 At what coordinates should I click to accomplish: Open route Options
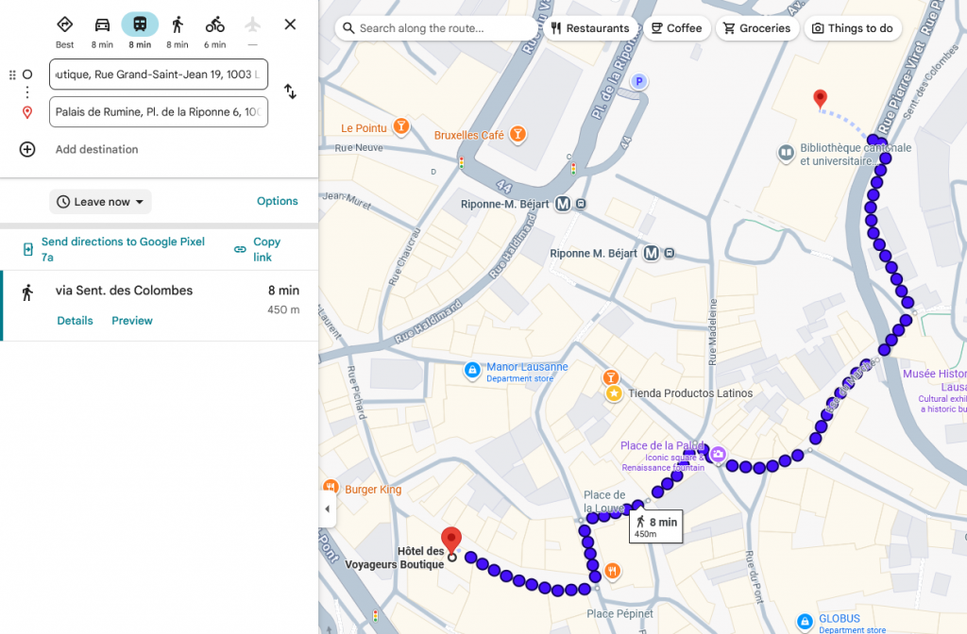pyautogui.click(x=278, y=201)
